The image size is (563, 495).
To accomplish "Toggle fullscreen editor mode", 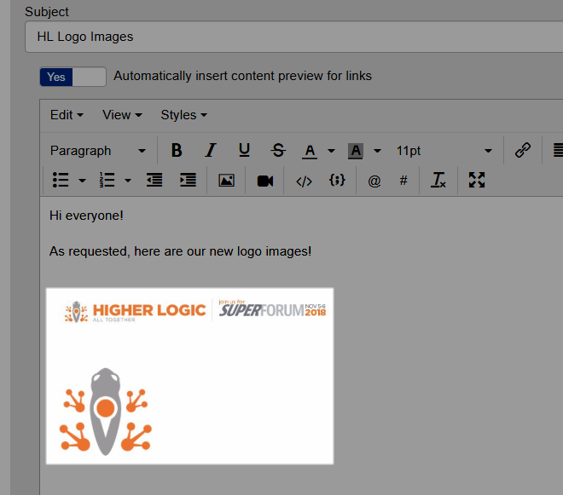I will pyautogui.click(x=477, y=180).
